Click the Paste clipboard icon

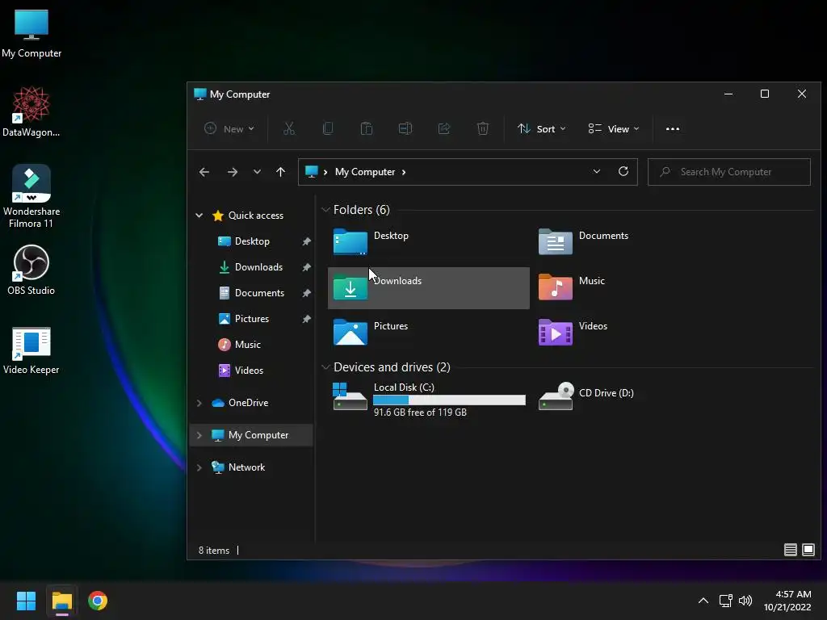coord(367,128)
